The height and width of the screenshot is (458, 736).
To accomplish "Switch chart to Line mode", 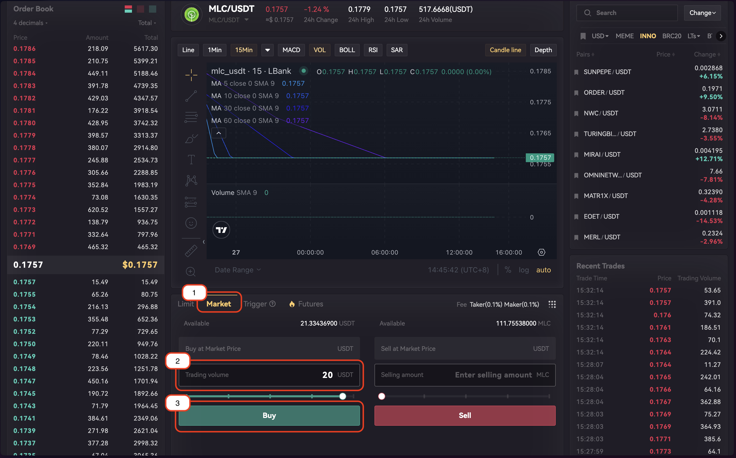I will click(x=188, y=50).
